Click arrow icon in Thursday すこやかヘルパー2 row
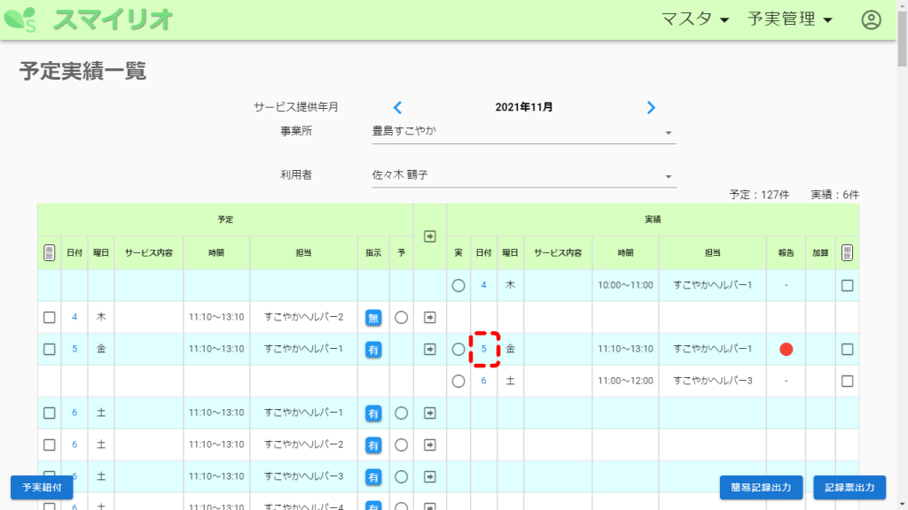The height and width of the screenshot is (510, 908). 430,317
